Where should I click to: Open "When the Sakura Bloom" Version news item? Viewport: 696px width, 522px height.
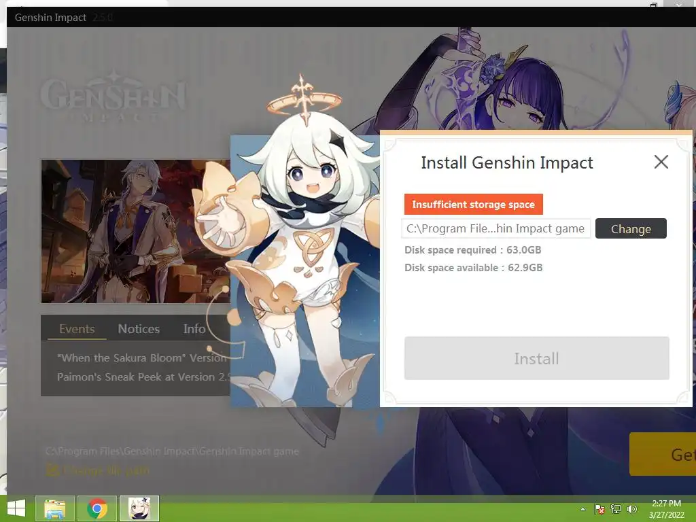click(142, 358)
